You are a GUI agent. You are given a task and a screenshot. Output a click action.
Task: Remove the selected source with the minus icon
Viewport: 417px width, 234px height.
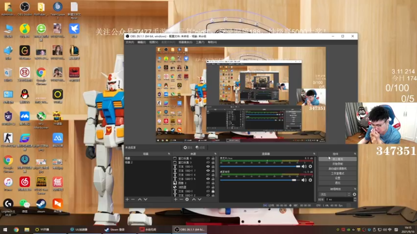click(181, 199)
